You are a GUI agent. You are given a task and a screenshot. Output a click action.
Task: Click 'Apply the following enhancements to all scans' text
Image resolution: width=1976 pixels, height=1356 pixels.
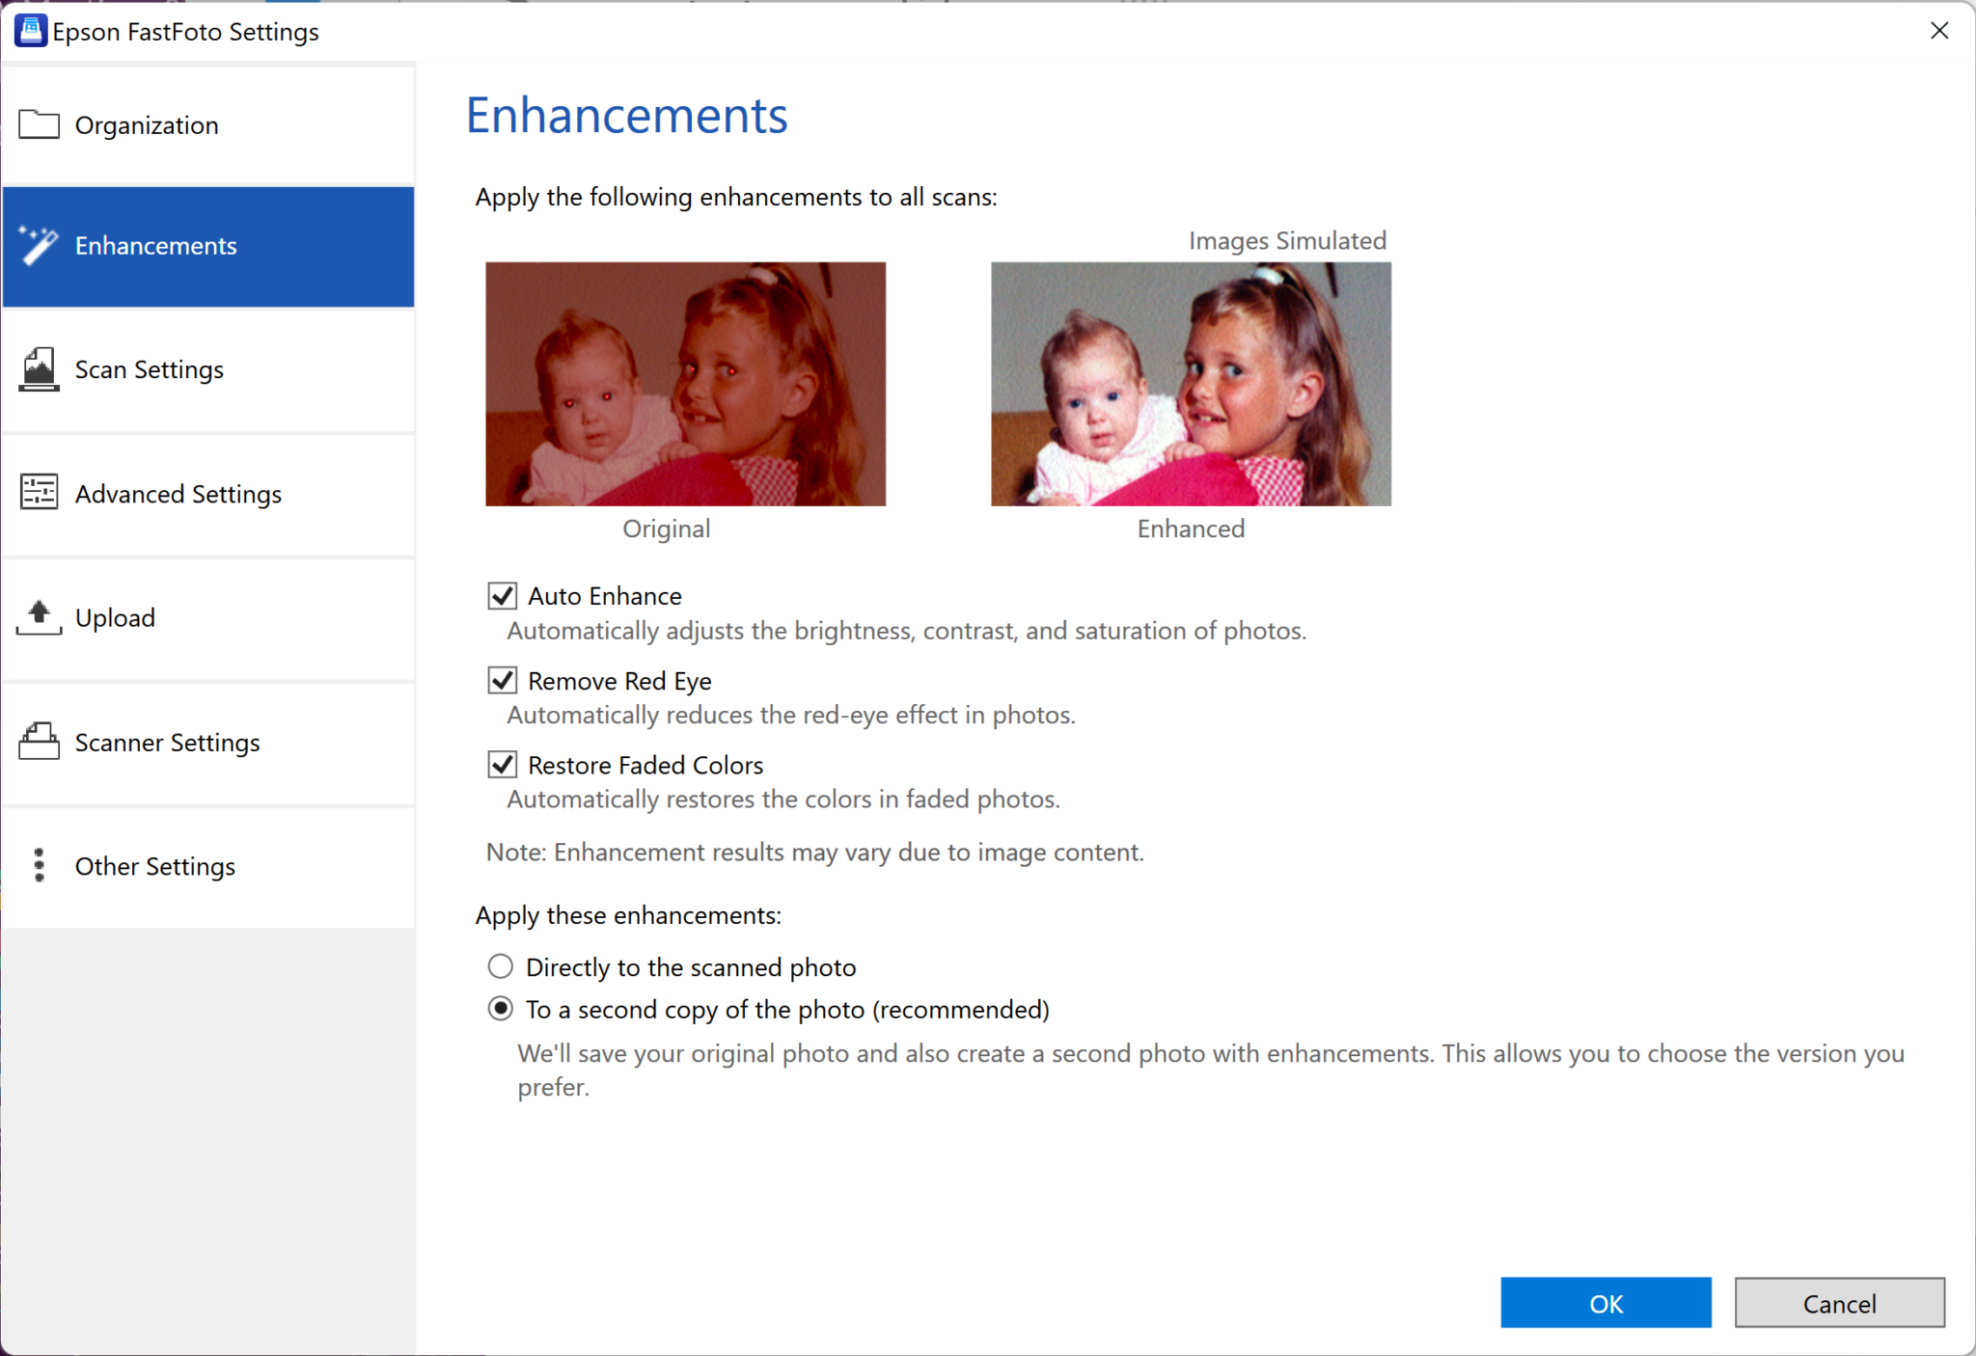(736, 197)
